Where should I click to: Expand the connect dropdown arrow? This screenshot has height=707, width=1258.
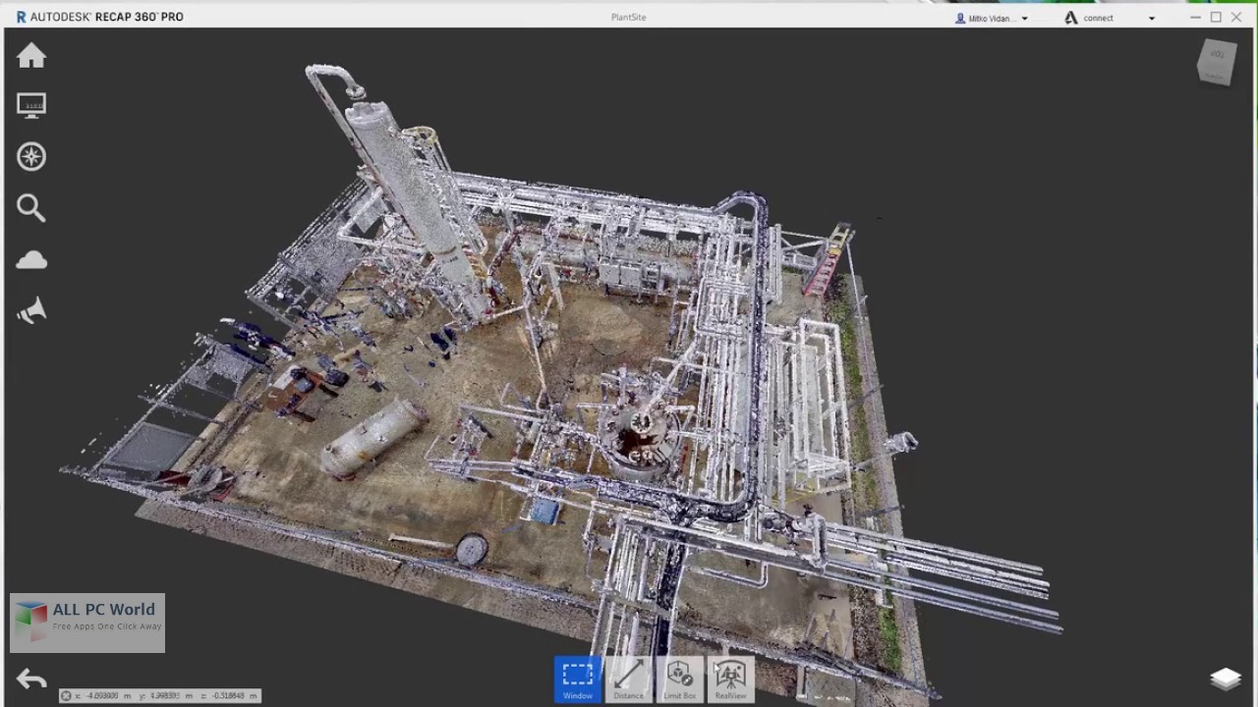[x=1152, y=19]
